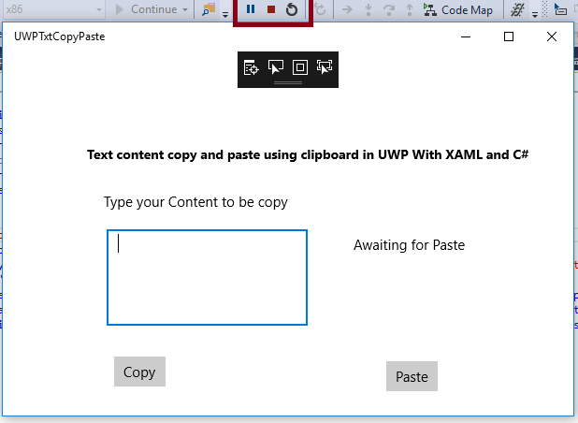Focus the content text box
Screen dimensions: 578x423
pos(207,278)
